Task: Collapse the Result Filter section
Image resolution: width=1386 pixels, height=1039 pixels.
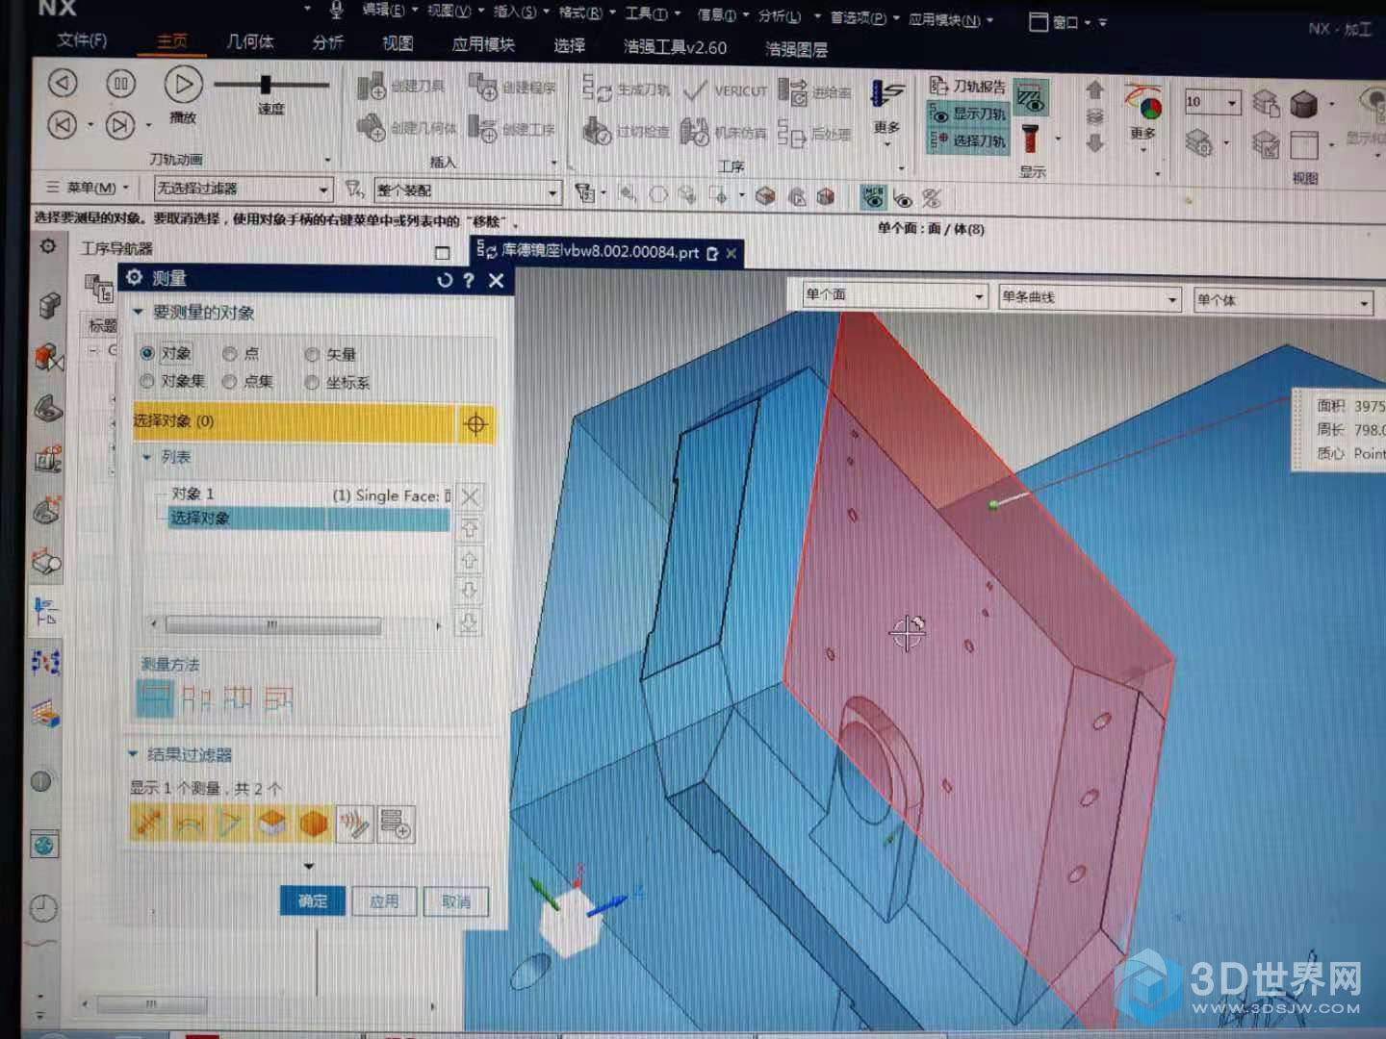Action: [133, 754]
